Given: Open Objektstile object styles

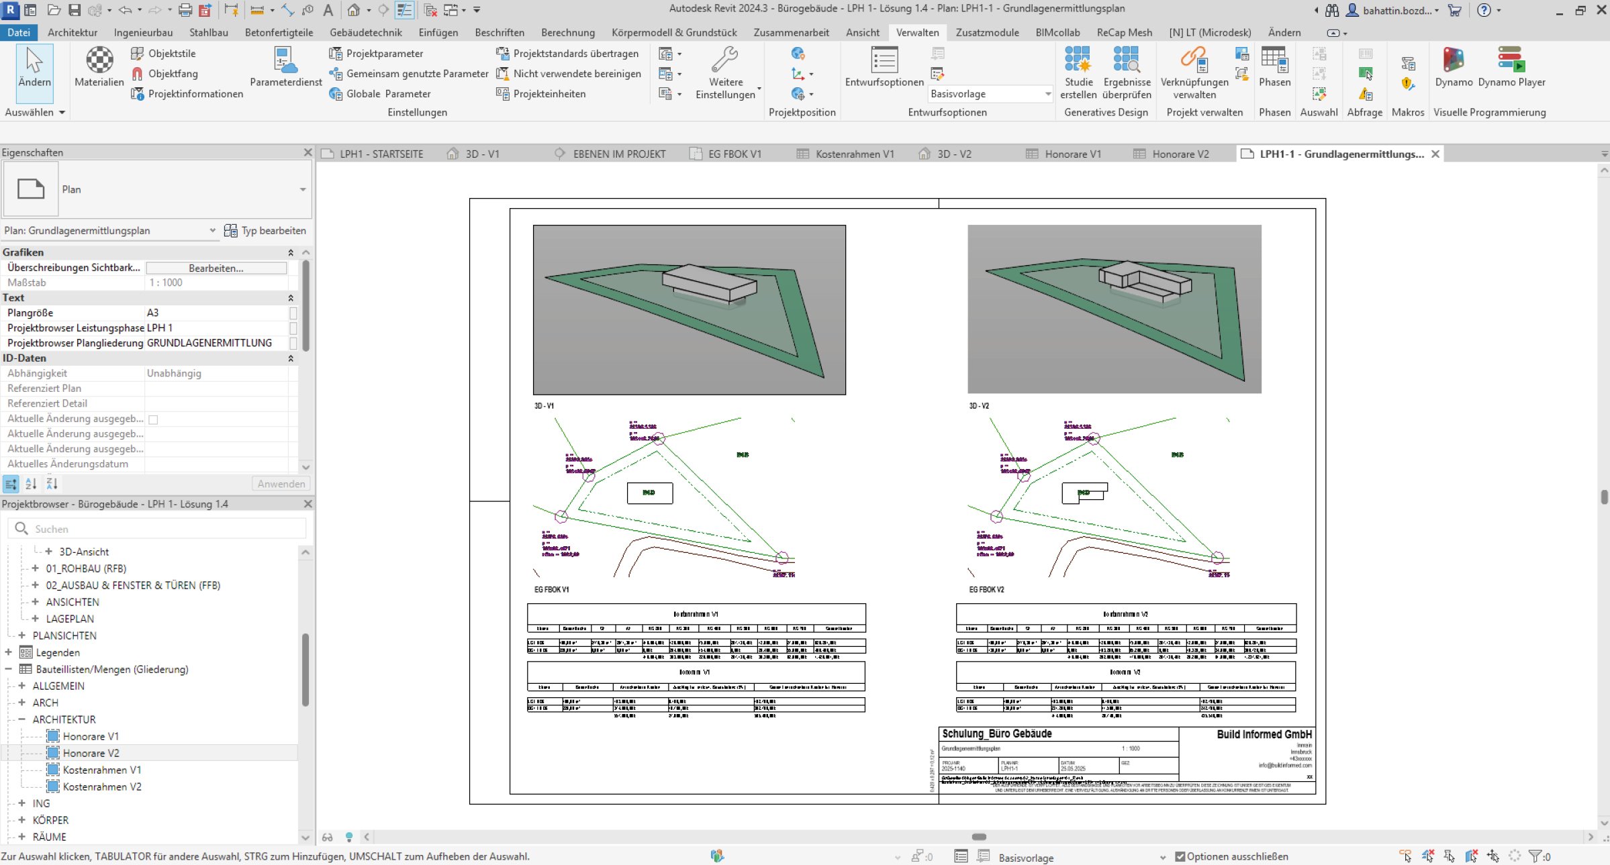Looking at the screenshot, I should (x=163, y=54).
